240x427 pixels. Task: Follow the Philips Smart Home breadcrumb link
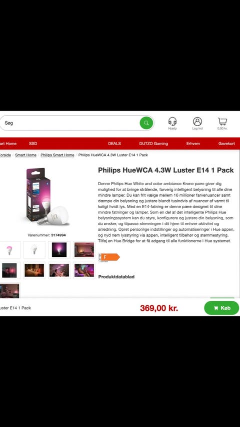(57, 155)
